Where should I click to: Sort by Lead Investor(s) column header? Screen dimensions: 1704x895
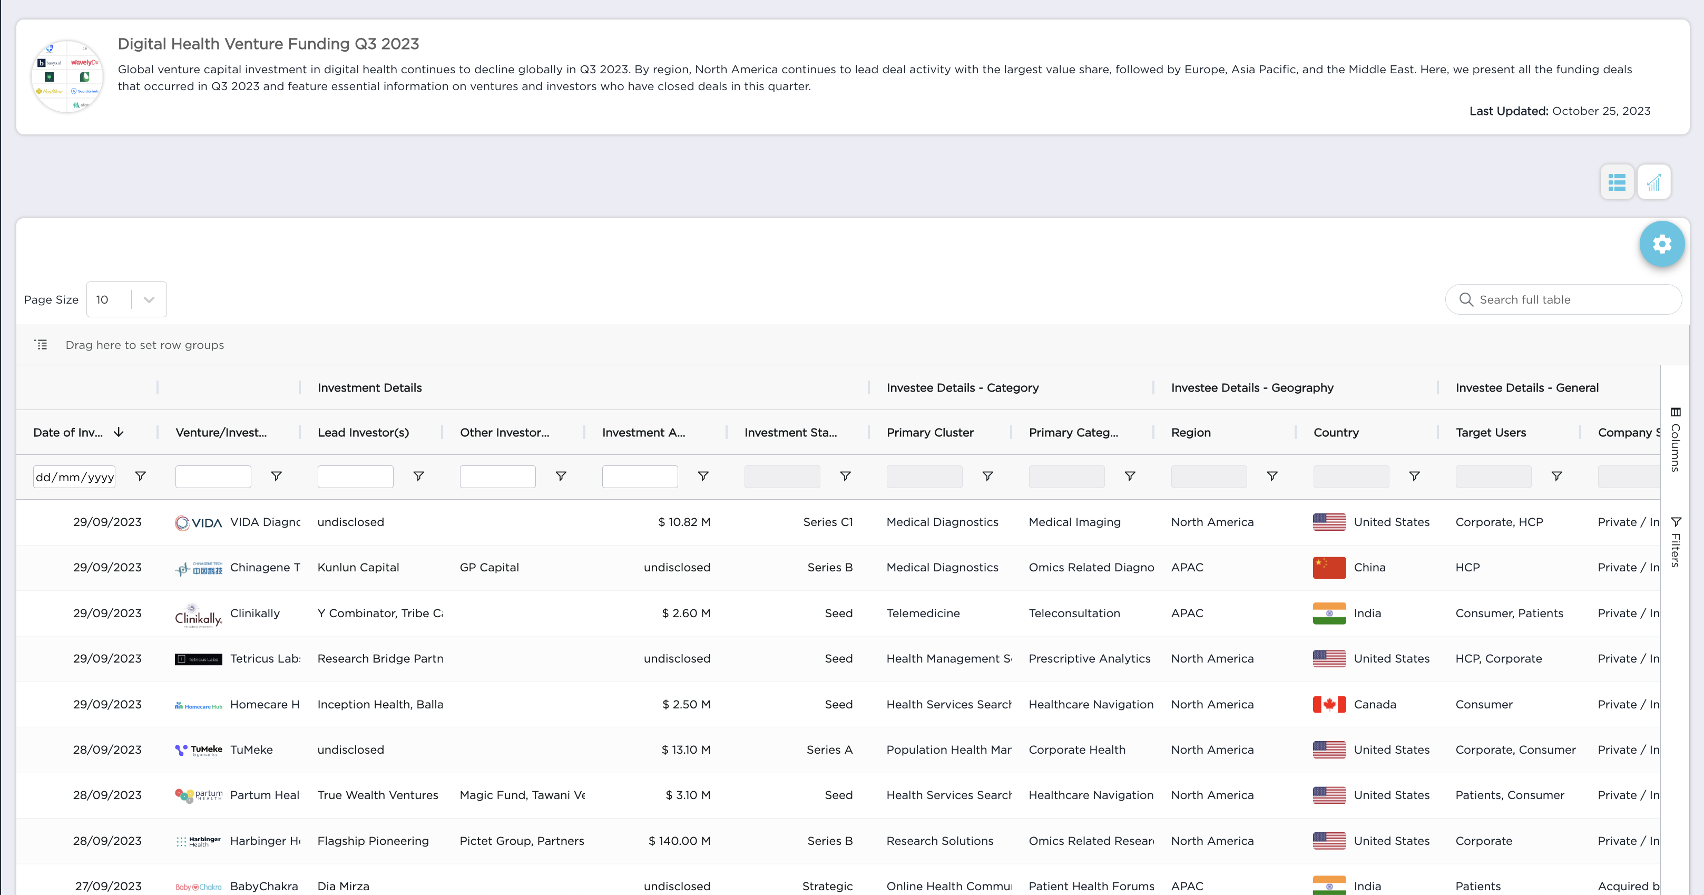coord(363,433)
